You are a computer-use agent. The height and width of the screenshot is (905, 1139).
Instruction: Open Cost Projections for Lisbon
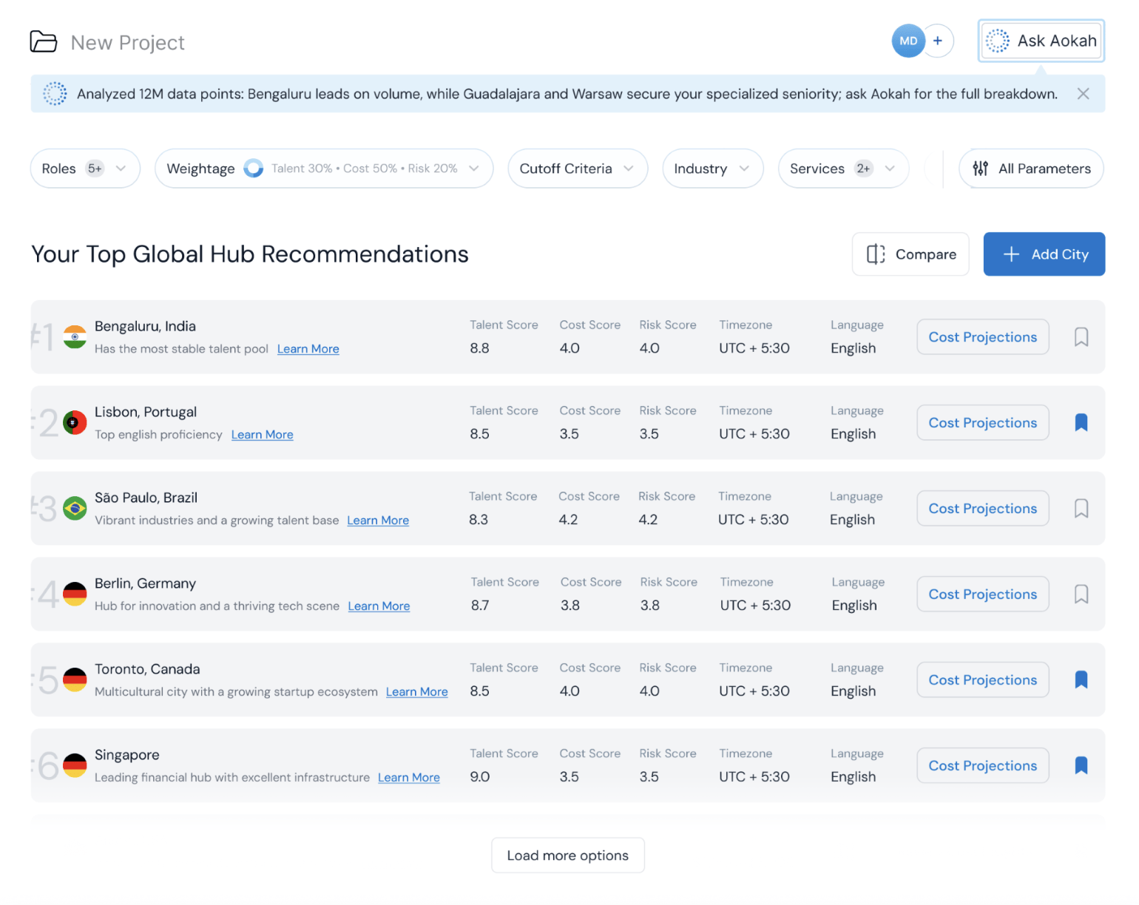click(x=983, y=423)
